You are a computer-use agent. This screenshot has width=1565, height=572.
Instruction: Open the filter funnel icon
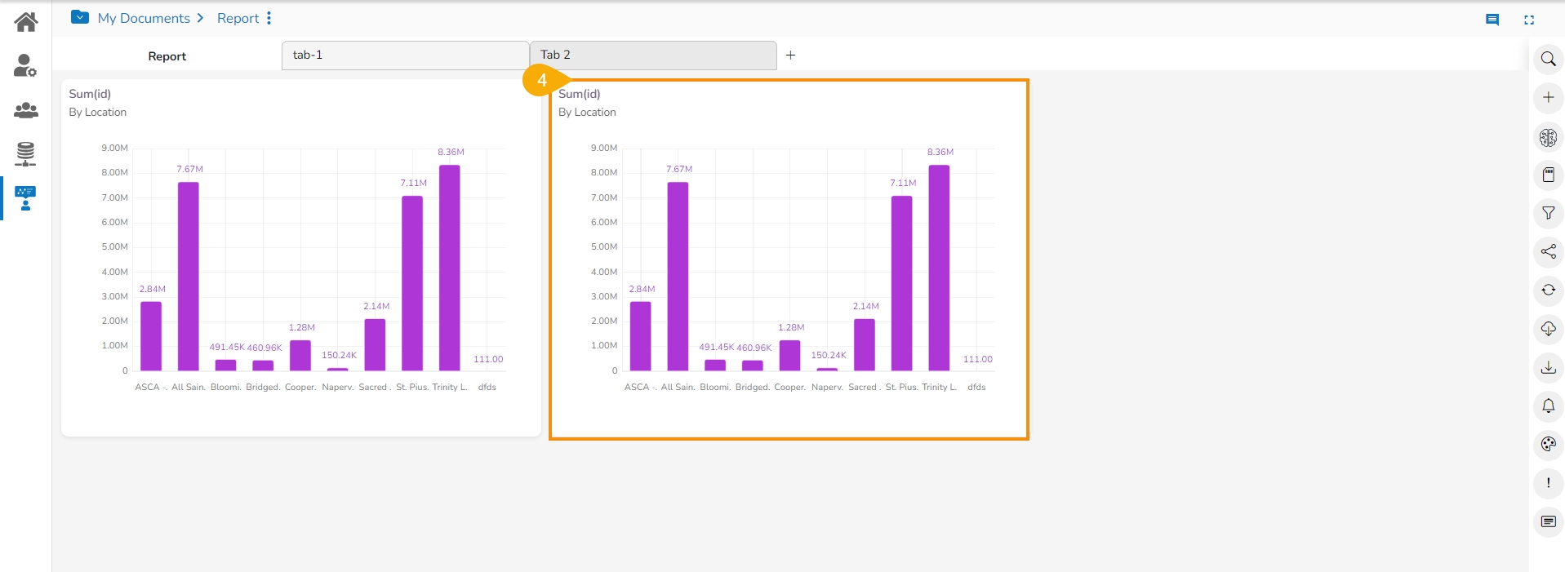[1548, 213]
